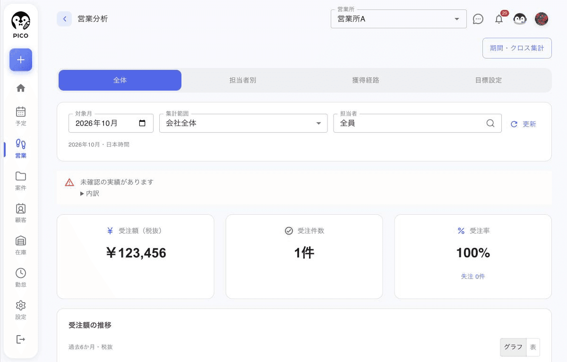The image size is (567, 362).
Task: Open 予定 calendar in sidebar
Action: pyautogui.click(x=21, y=116)
